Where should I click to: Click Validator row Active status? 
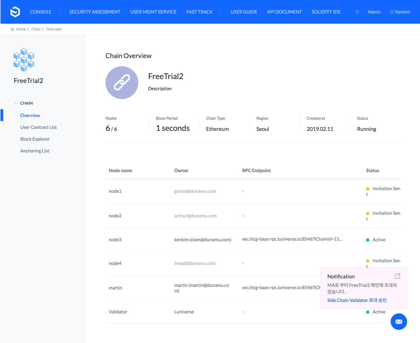point(376,312)
